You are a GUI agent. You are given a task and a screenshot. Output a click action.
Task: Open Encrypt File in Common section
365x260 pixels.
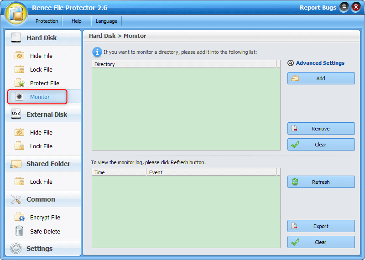pos(45,218)
